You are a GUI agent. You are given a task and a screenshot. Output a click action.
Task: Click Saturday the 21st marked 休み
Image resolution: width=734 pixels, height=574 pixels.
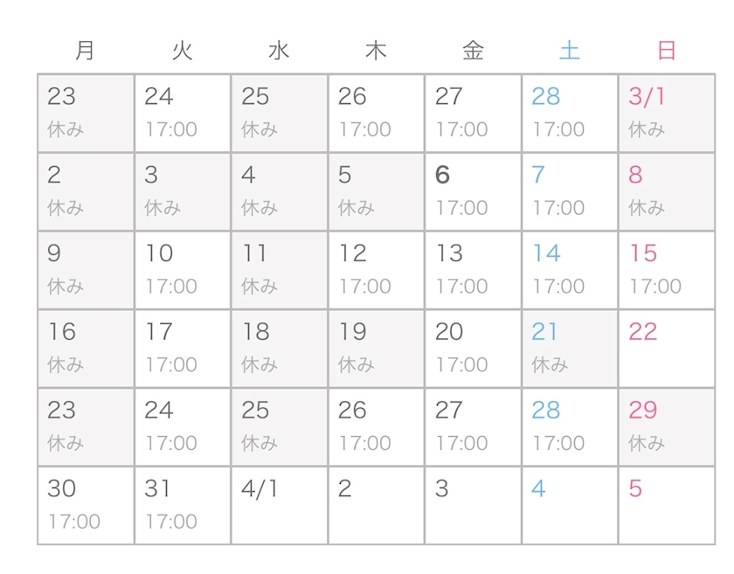point(570,349)
